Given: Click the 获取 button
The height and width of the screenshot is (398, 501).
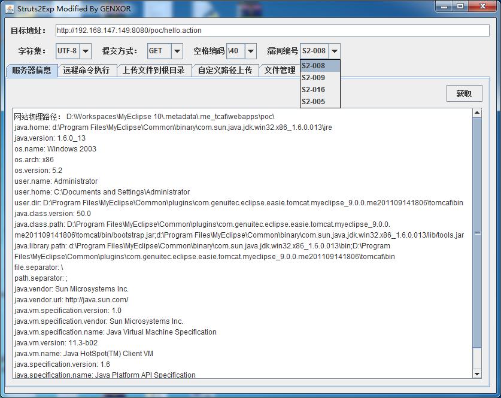Looking at the screenshot, I should click(x=464, y=93).
